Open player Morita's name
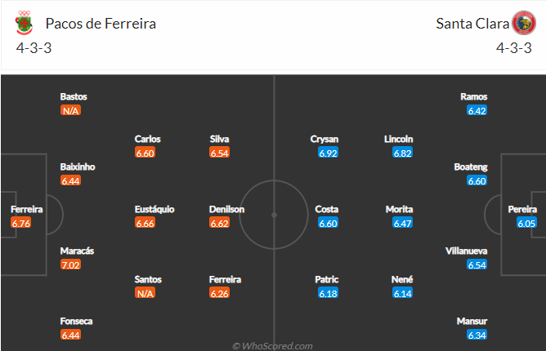 tap(399, 209)
